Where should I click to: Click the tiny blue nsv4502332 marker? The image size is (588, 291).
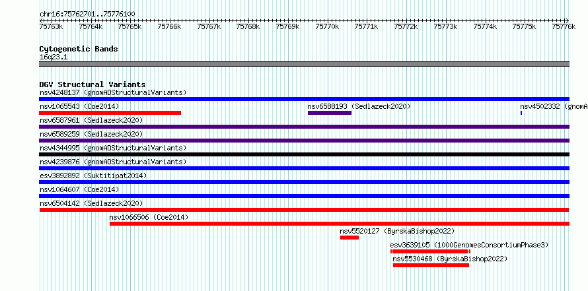coord(521,113)
